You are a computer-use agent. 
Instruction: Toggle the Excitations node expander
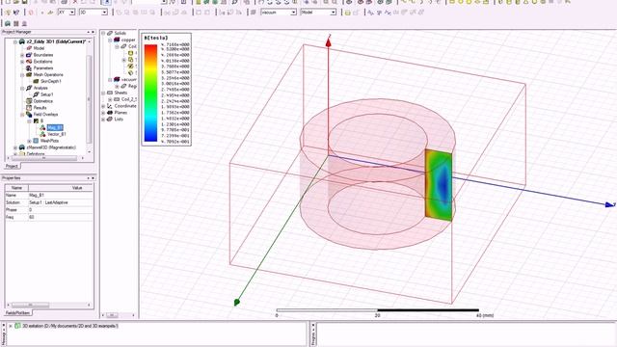(x=22, y=62)
